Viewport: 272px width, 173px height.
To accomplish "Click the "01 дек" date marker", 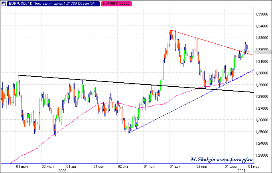I will point(175,166).
